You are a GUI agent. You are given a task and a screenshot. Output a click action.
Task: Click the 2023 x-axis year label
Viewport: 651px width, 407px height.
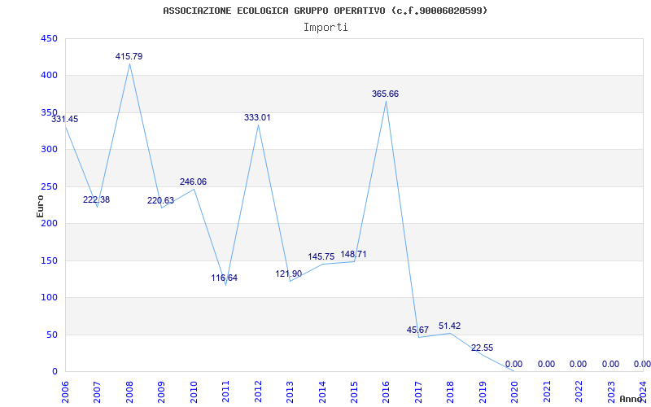click(611, 392)
